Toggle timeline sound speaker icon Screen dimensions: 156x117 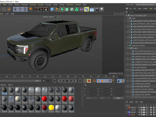119,81
